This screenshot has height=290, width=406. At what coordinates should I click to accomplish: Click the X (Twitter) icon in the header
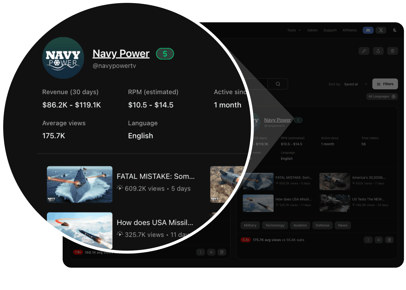coord(381,30)
